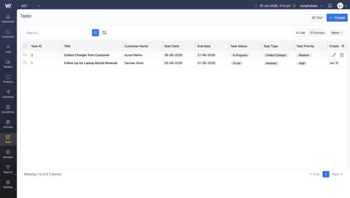Sort by Start Date column
The height and width of the screenshot is (198, 350).
pos(172,46)
